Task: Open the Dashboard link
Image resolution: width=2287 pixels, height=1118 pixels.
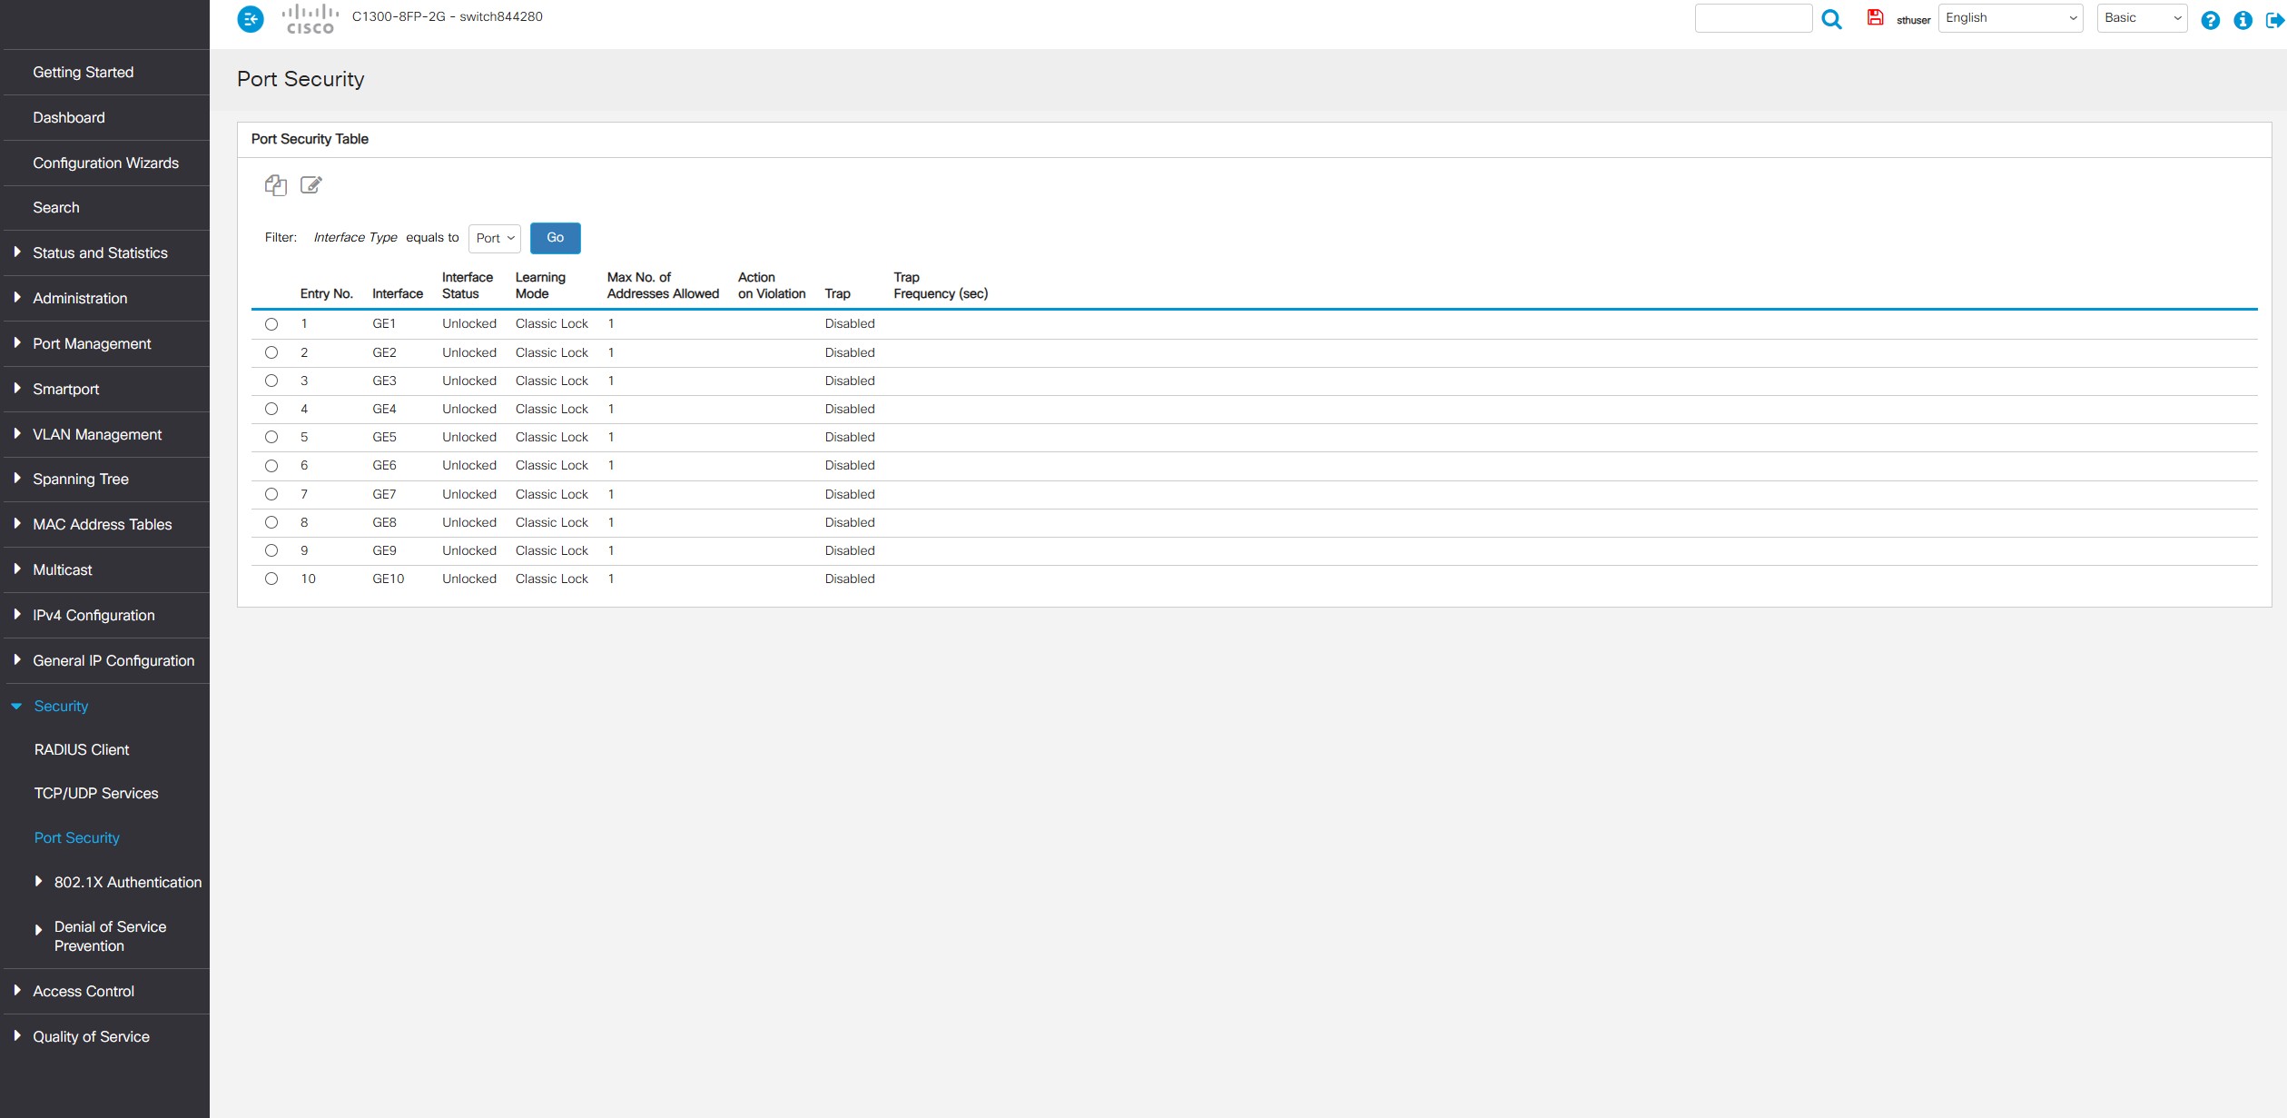Action: coord(69,117)
